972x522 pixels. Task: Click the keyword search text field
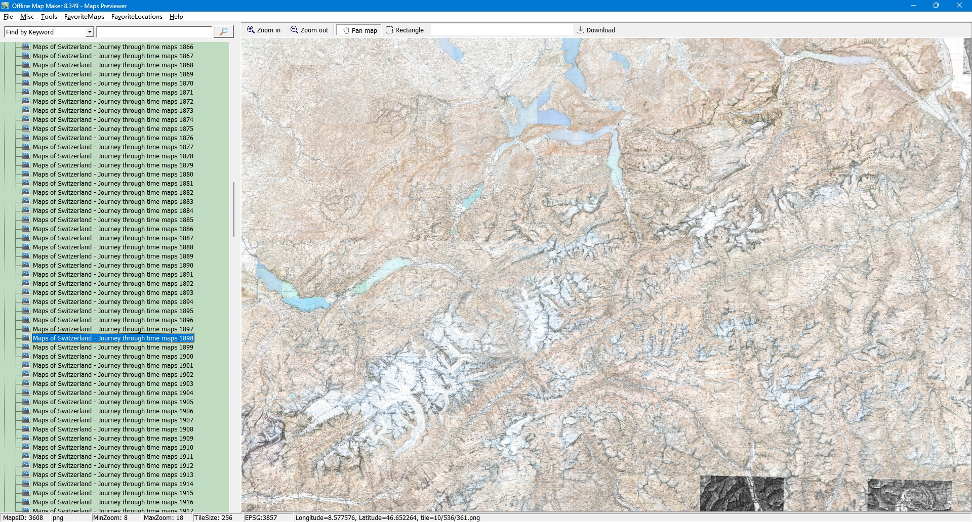coord(154,32)
